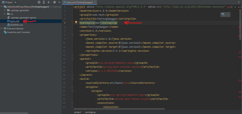The width and height of the screenshot is (242, 114).
Task: Click the sourceDirectory src/main/java line
Action: pyautogui.click(x=120, y=83)
